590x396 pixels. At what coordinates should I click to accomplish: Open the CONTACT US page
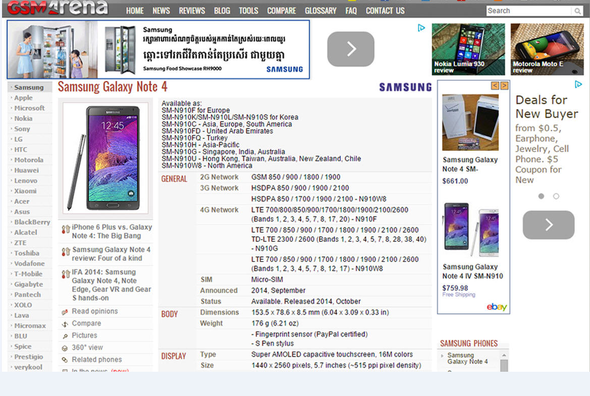(385, 11)
